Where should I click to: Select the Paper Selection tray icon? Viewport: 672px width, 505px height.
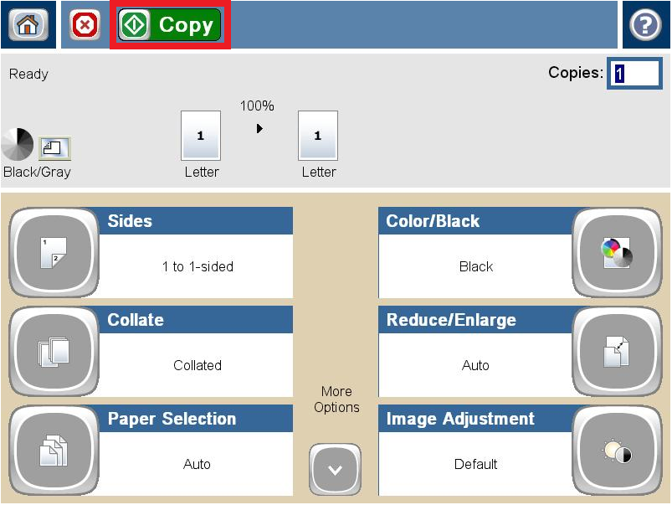(53, 451)
